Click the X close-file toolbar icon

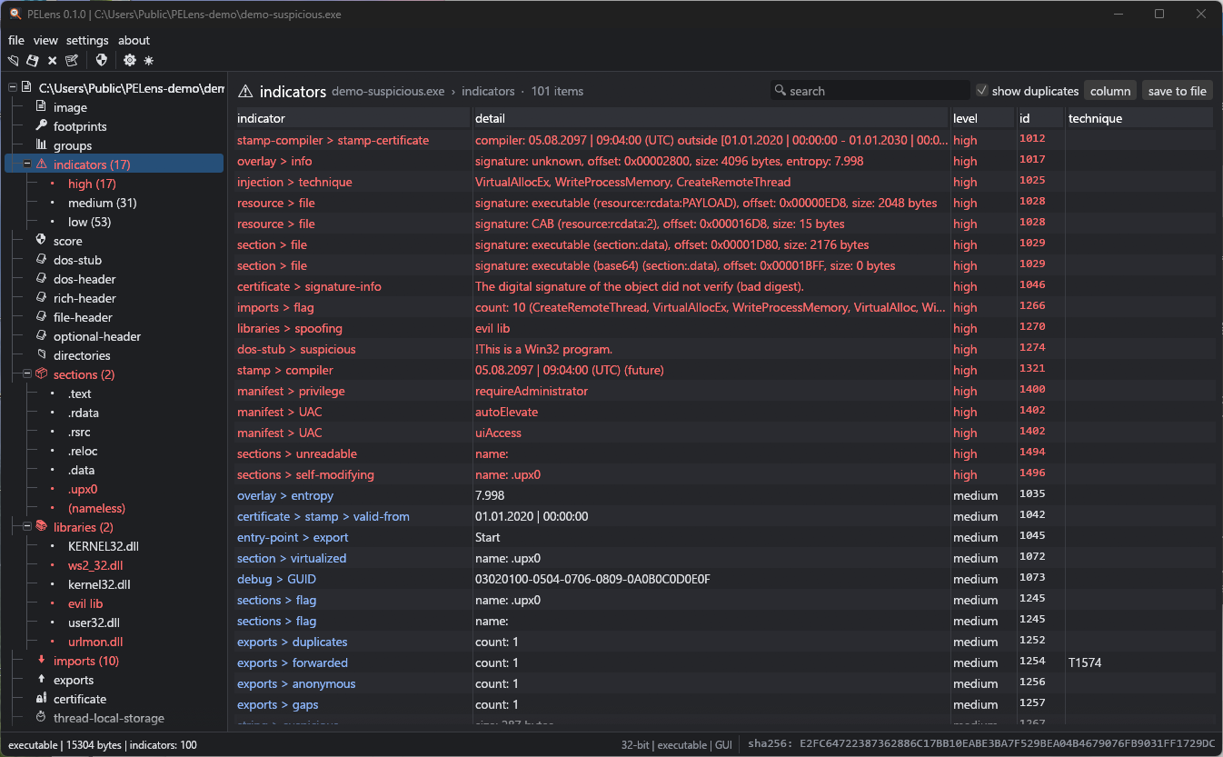(52, 60)
